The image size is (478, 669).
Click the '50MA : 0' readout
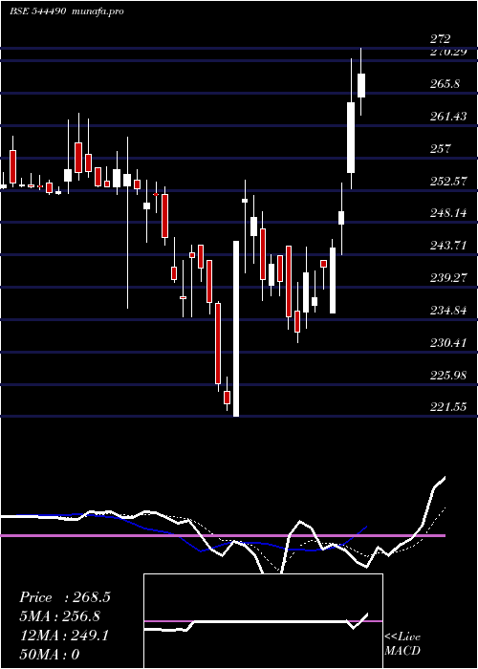50,655
